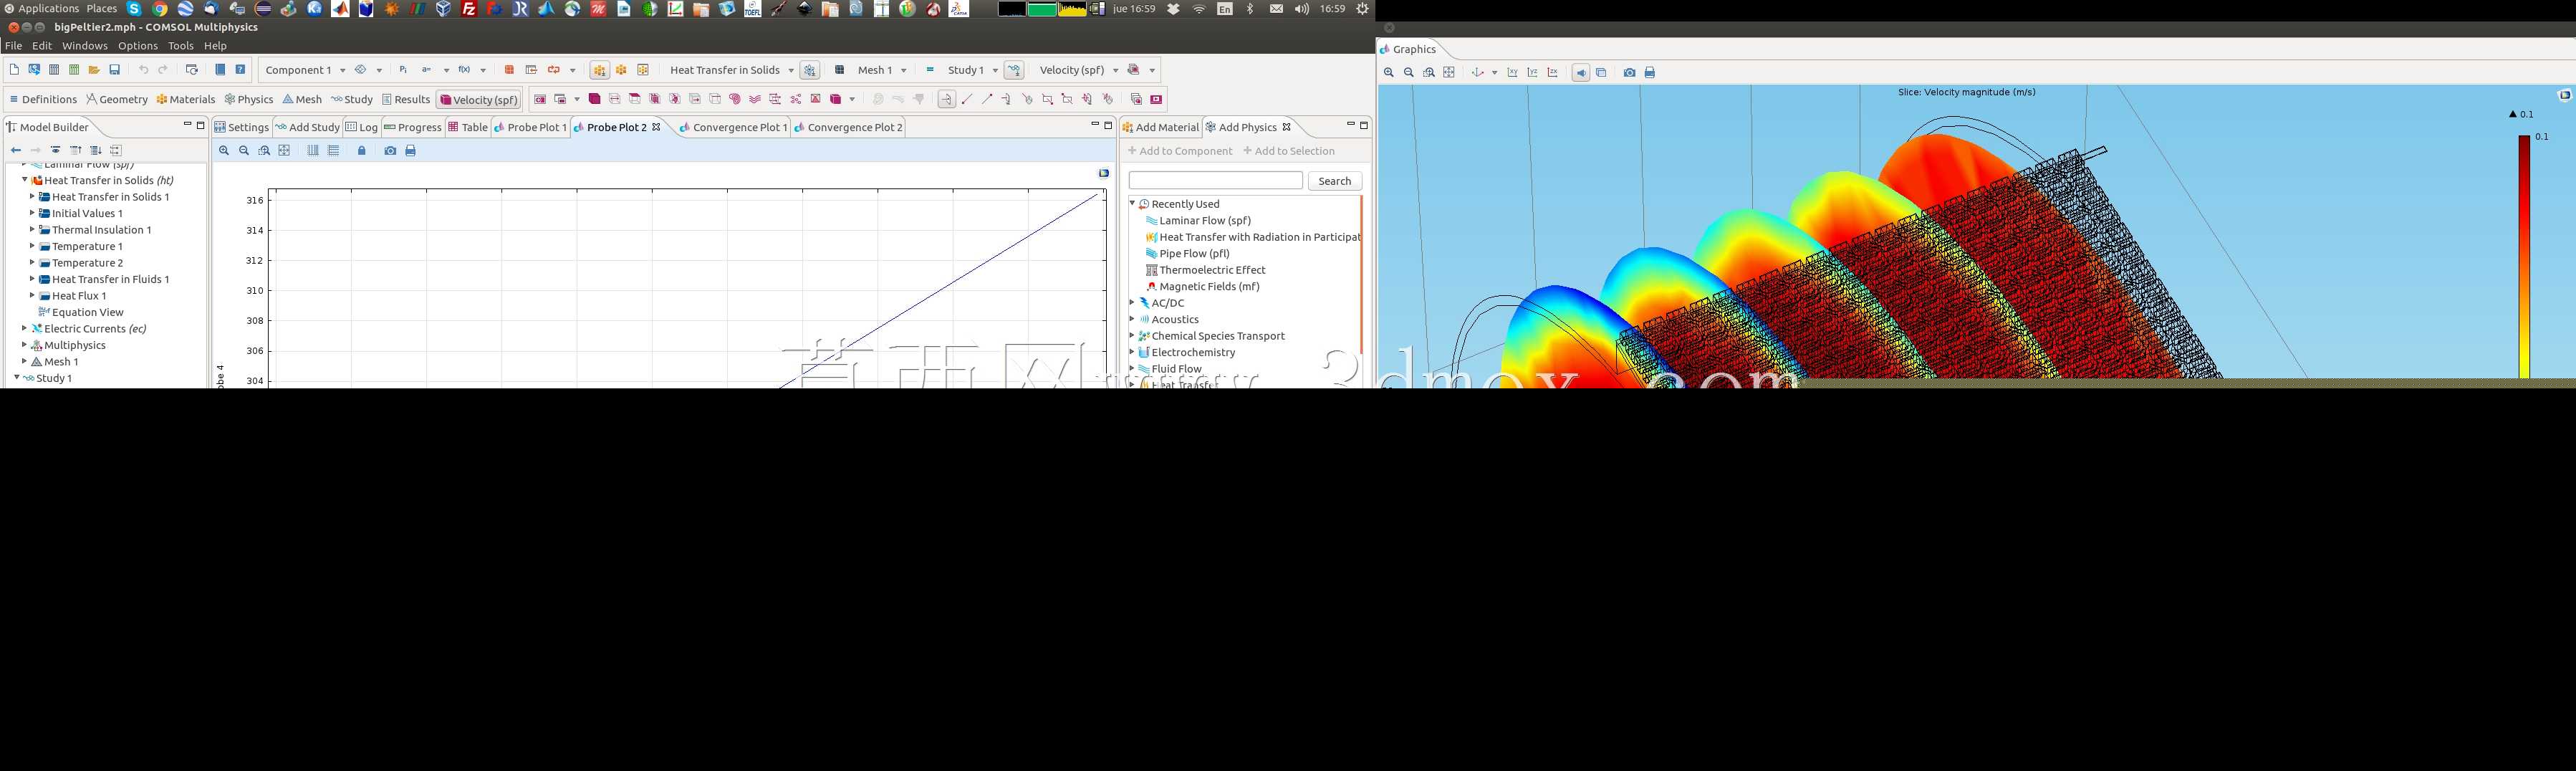Click Add to Component
This screenshot has height=771, width=2576.
coord(1180,151)
